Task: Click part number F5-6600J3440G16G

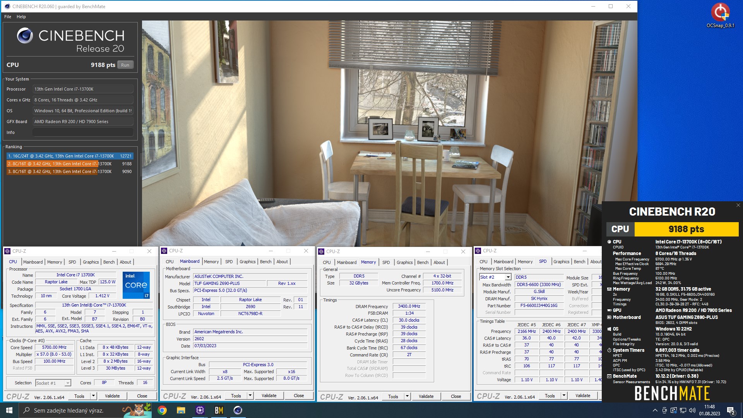Action: coord(539,305)
